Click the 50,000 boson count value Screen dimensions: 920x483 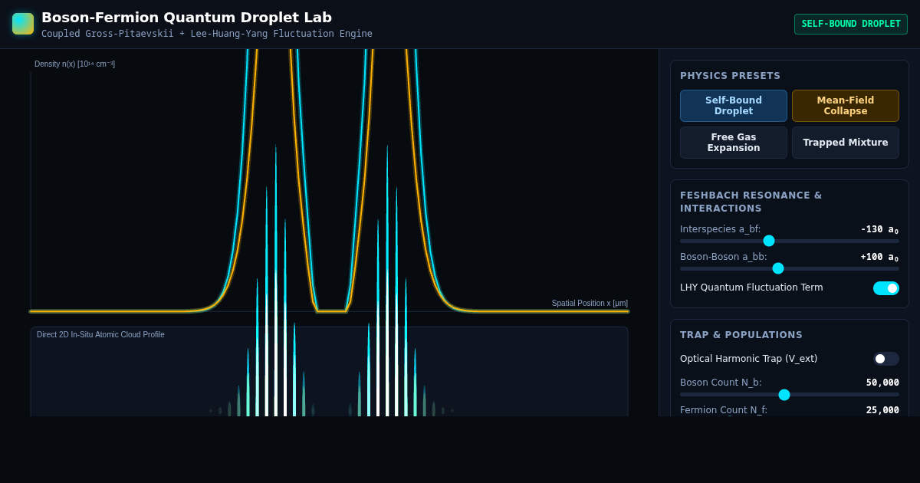tap(882, 383)
